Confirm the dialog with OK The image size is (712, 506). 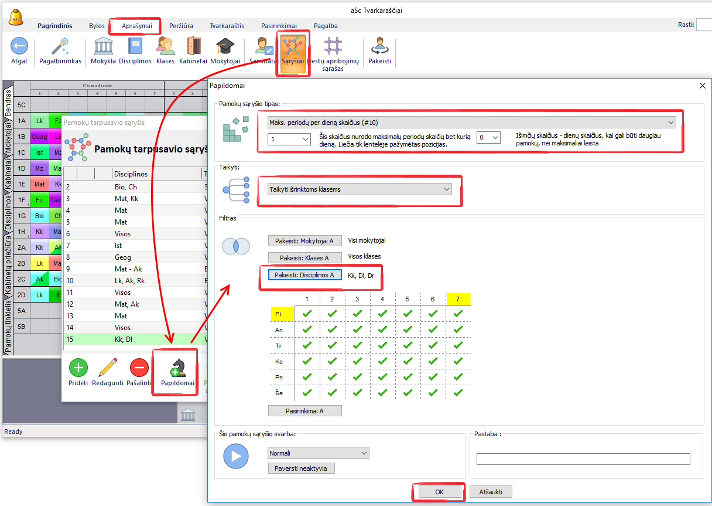pyautogui.click(x=439, y=492)
